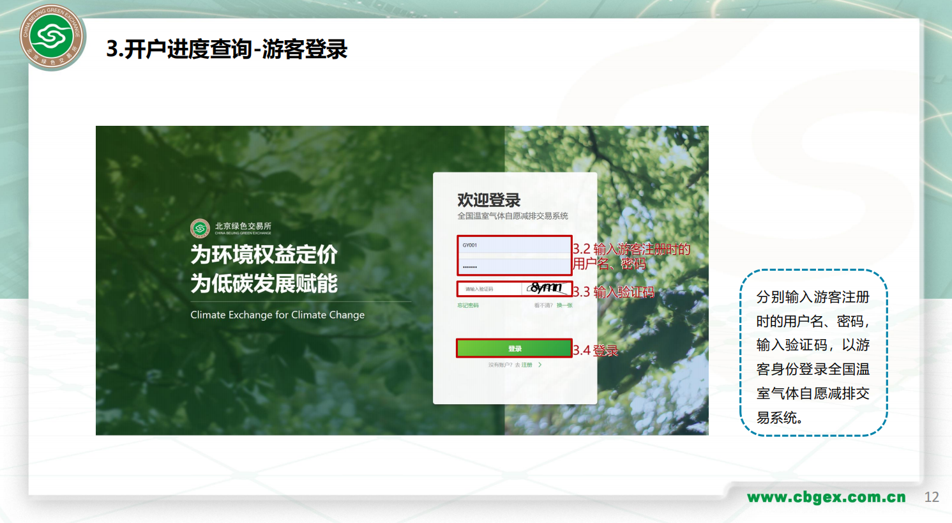Click the China Beijing Green Exchange round logo
This screenshot has width=952, height=523.
point(52,37)
